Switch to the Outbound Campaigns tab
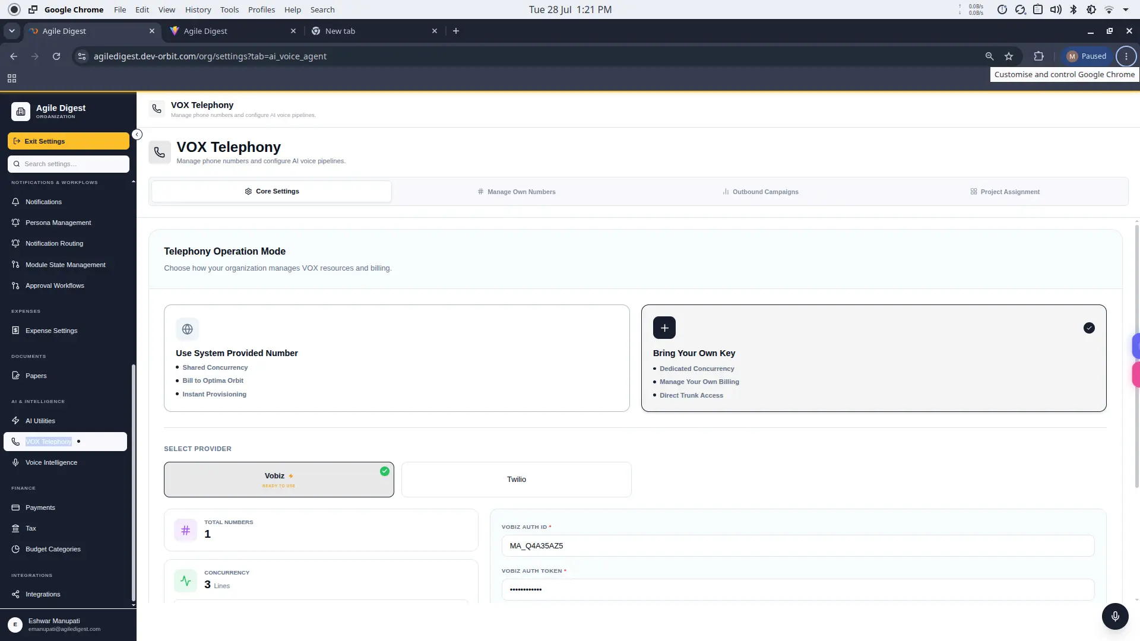This screenshot has height=641, width=1140. click(761, 192)
